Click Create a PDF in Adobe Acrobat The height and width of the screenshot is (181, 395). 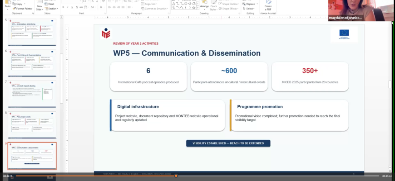[268, 6]
